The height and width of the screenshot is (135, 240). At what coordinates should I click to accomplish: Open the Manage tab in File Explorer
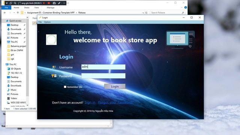[51, 7]
